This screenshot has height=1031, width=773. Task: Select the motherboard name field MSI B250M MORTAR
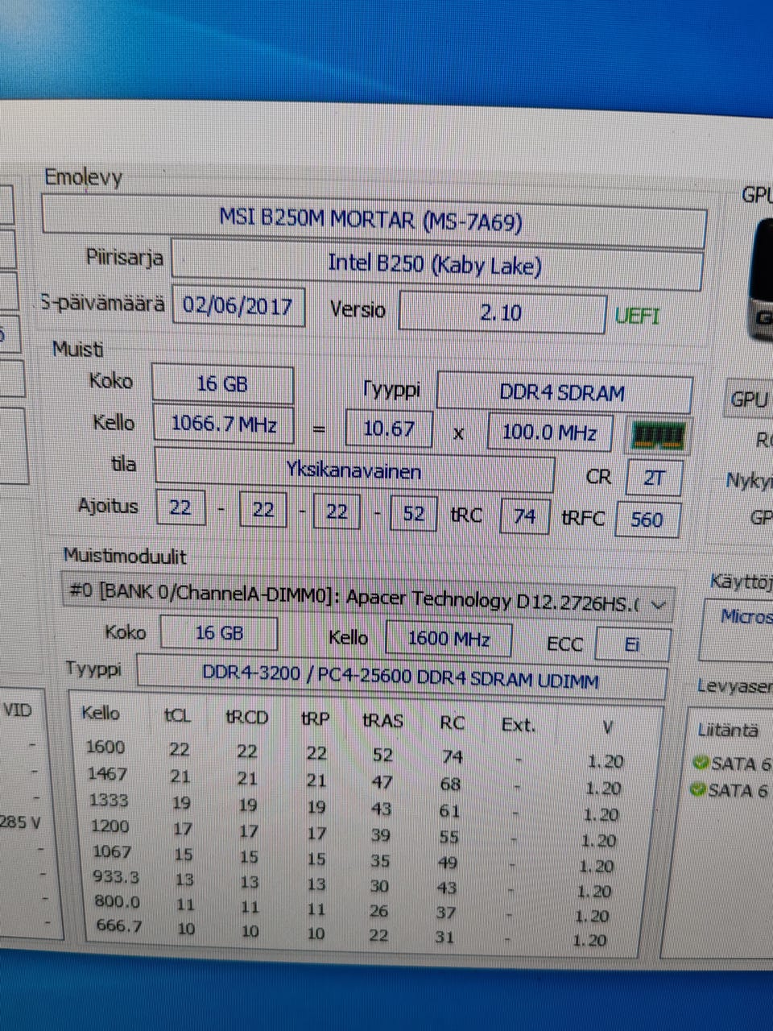[374, 221]
